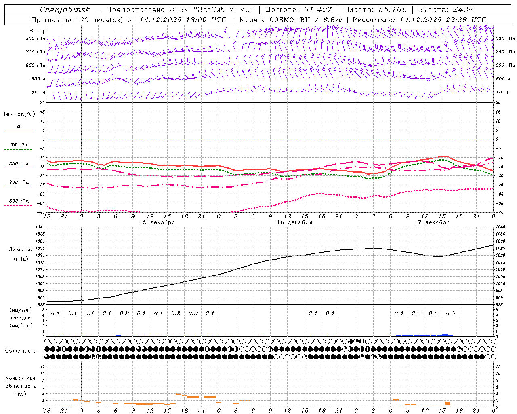Select 'Прогноз на 120 часа(ов)' forecast header text
The image size is (517, 414).
coord(78,20)
